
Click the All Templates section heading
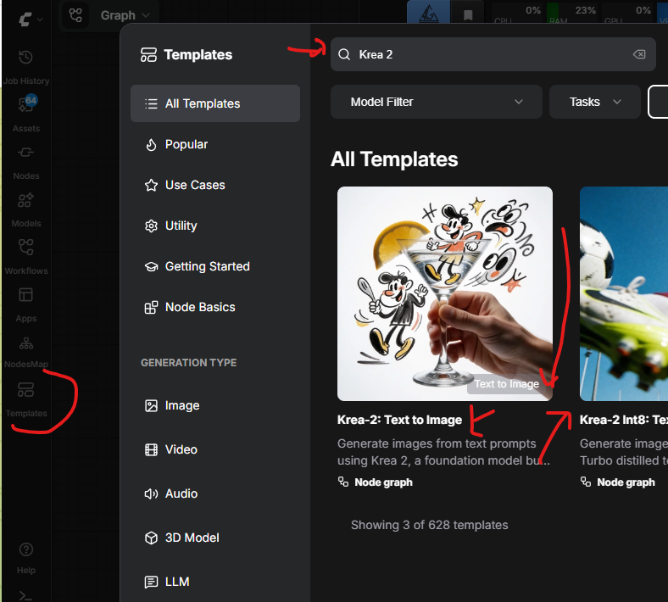pyautogui.click(x=394, y=159)
